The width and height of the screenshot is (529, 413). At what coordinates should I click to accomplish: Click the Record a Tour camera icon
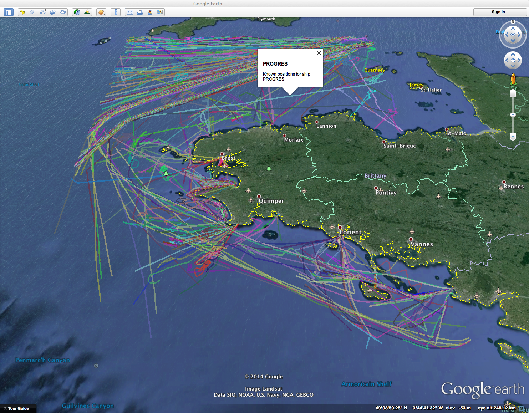click(63, 12)
